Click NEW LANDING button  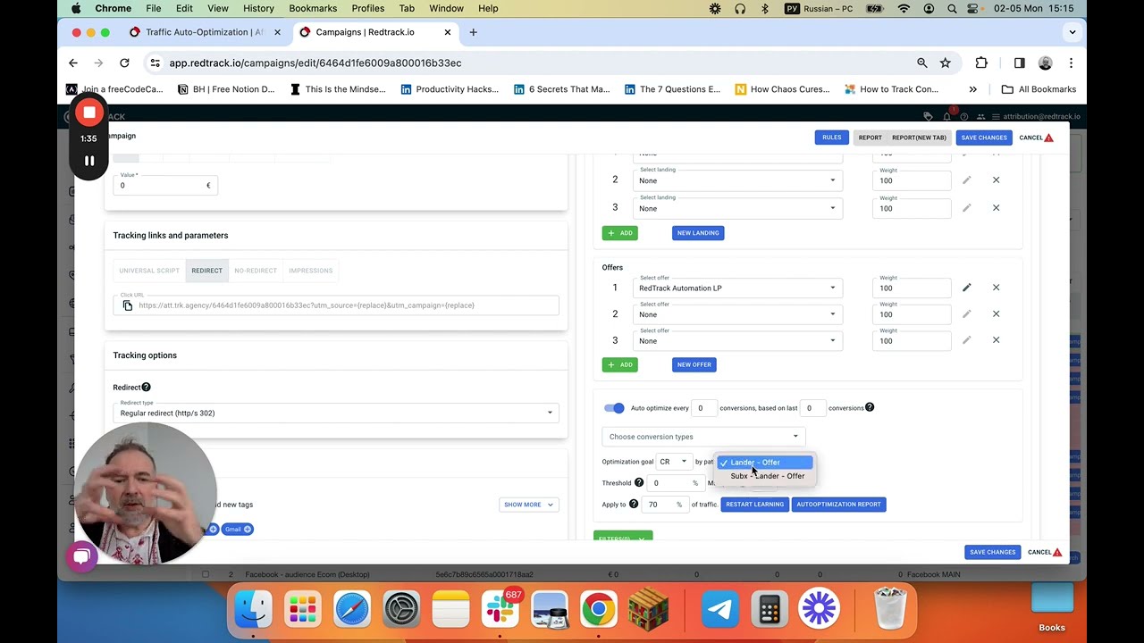click(698, 233)
